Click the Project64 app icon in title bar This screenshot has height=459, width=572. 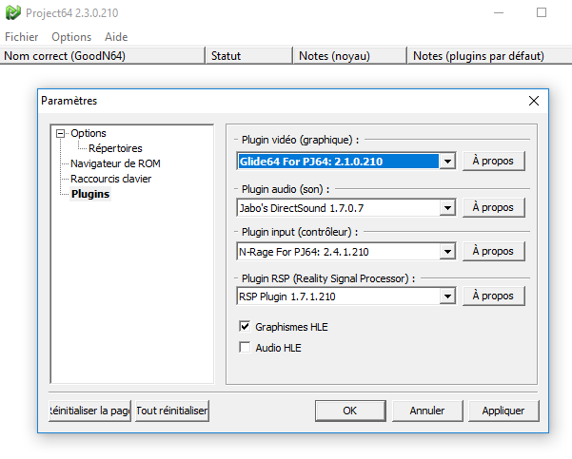click(x=13, y=12)
